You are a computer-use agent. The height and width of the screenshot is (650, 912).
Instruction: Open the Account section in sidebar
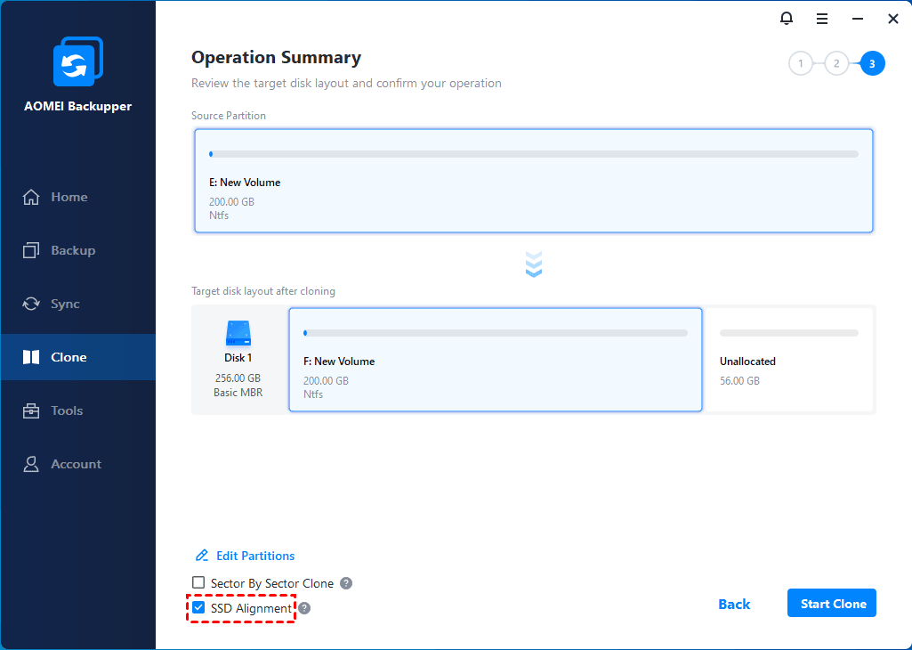(x=76, y=464)
